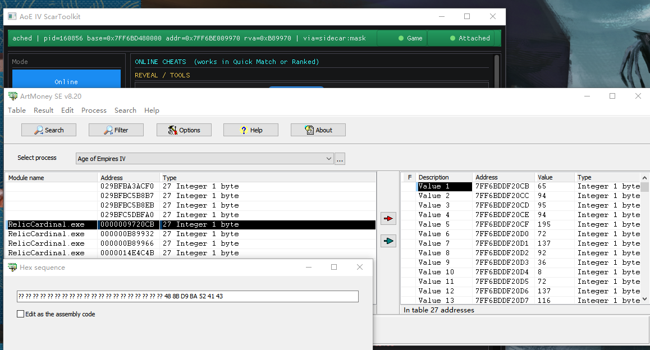Select Value 2 description cell
This screenshot has width=650, height=350.
[444, 196]
